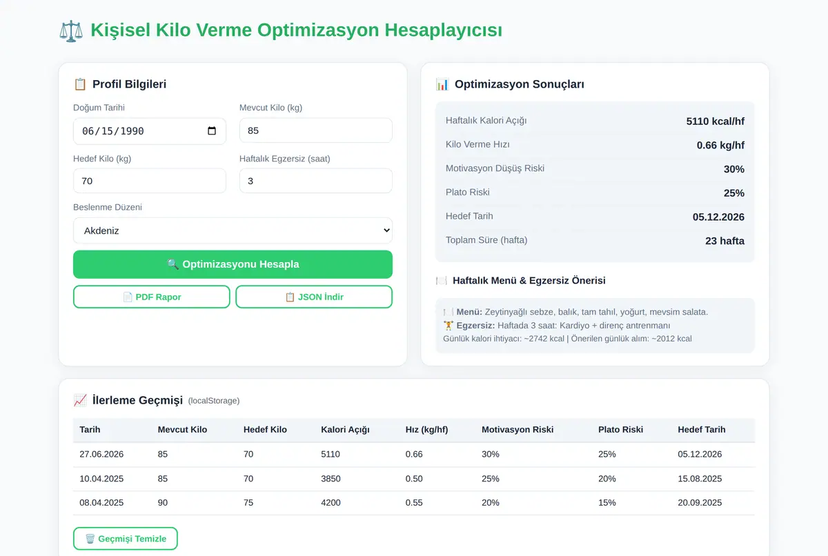Screen dimensions: 828x556
Task: Click the balance scale icon in title
Action: point(70,31)
